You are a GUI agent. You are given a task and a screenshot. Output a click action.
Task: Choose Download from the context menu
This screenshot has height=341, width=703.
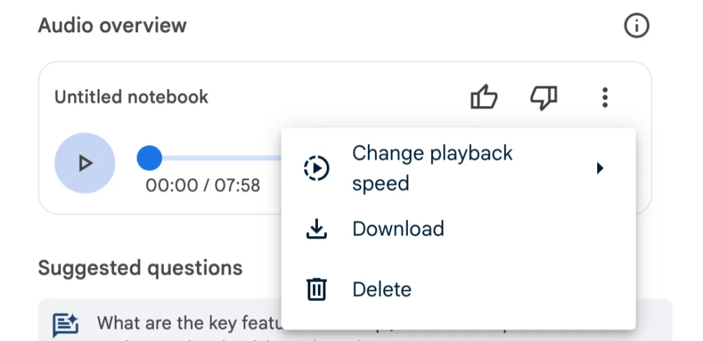[398, 229]
